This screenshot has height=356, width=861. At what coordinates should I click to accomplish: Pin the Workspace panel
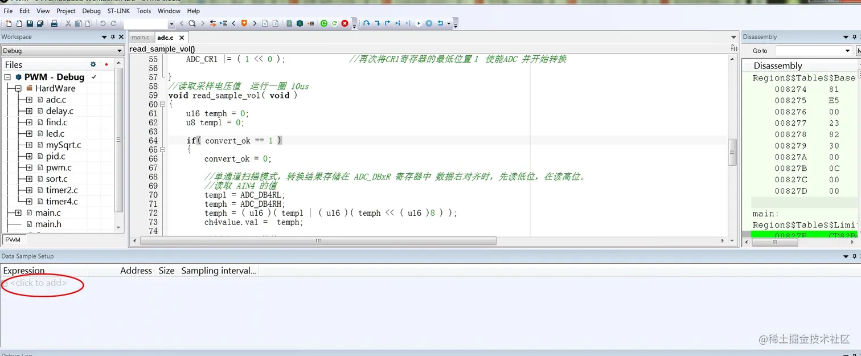pyautogui.click(x=113, y=37)
